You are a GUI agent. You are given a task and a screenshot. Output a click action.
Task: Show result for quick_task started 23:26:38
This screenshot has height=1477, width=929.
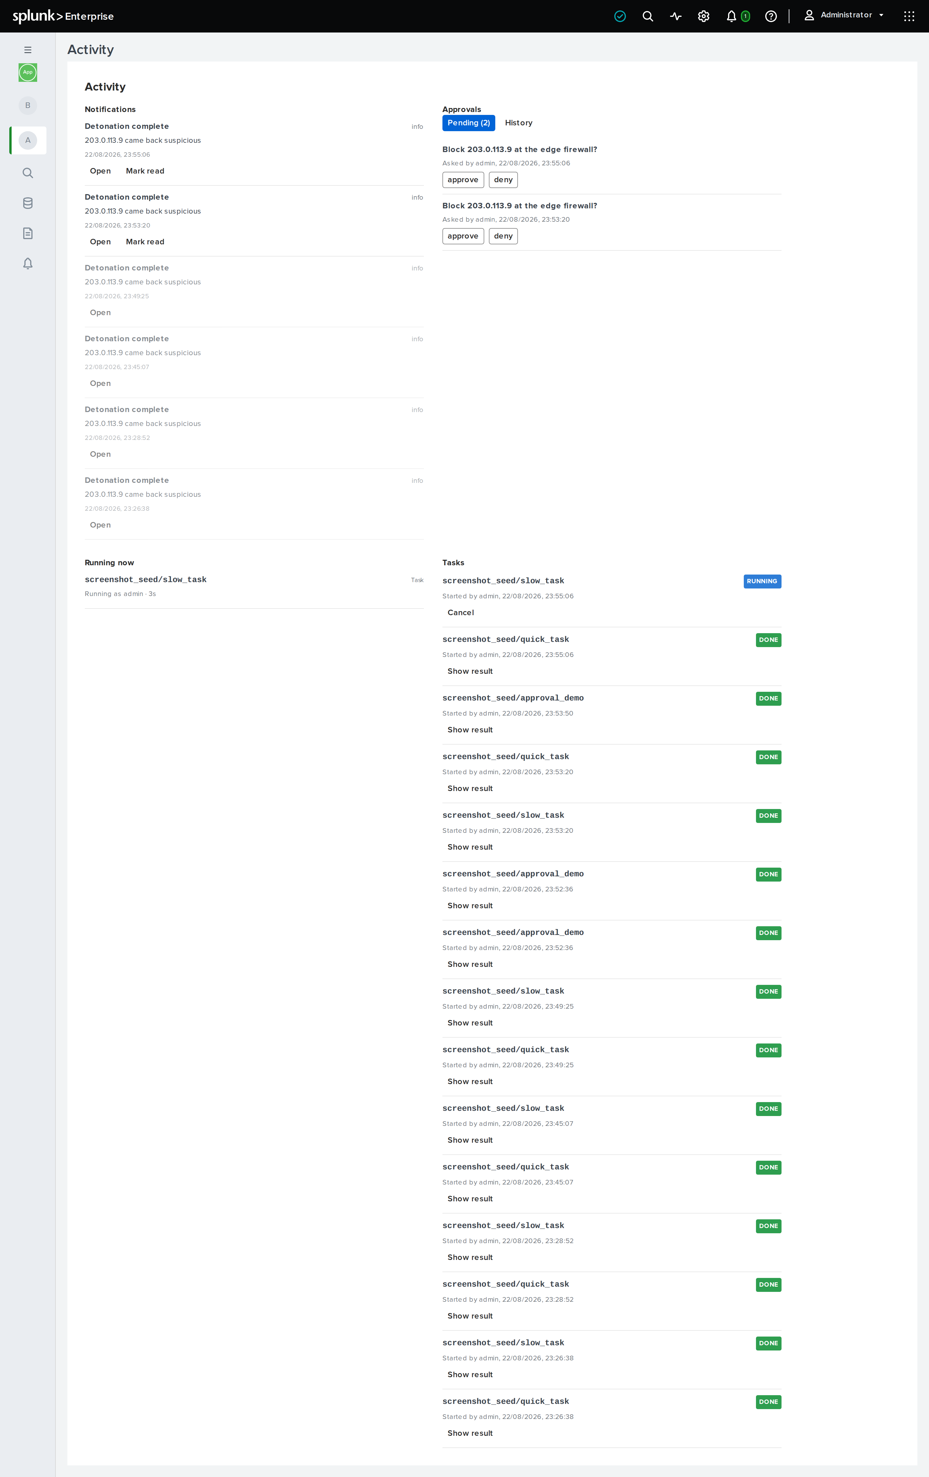(470, 1433)
